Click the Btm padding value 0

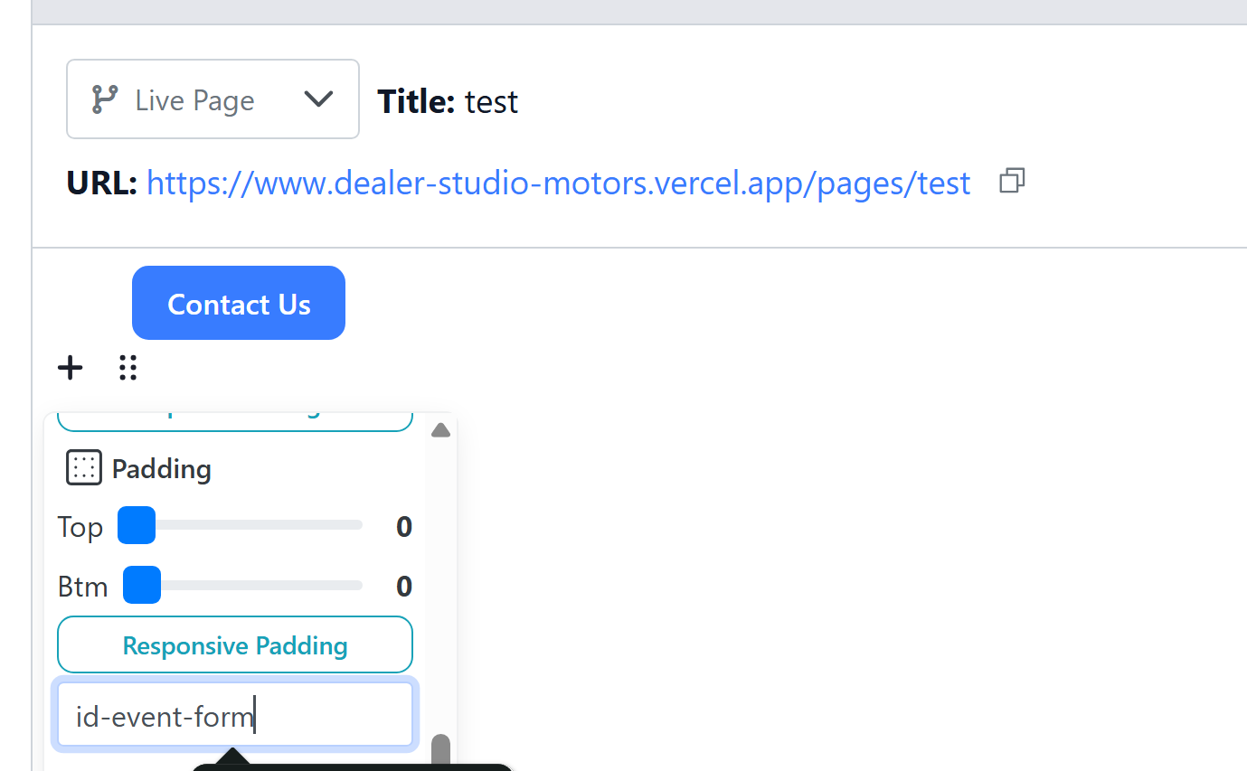[404, 587]
